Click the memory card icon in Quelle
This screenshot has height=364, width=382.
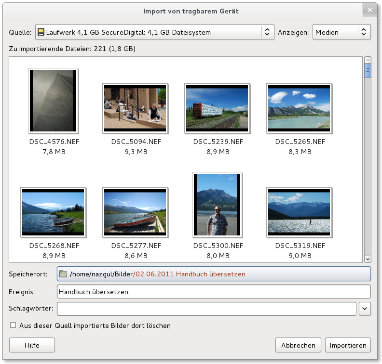pyautogui.click(x=41, y=32)
